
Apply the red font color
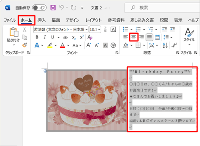62,45
